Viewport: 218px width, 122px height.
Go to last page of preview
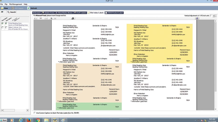[x=47, y=18]
